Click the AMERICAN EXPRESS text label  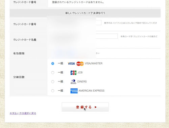pos(92,91)
